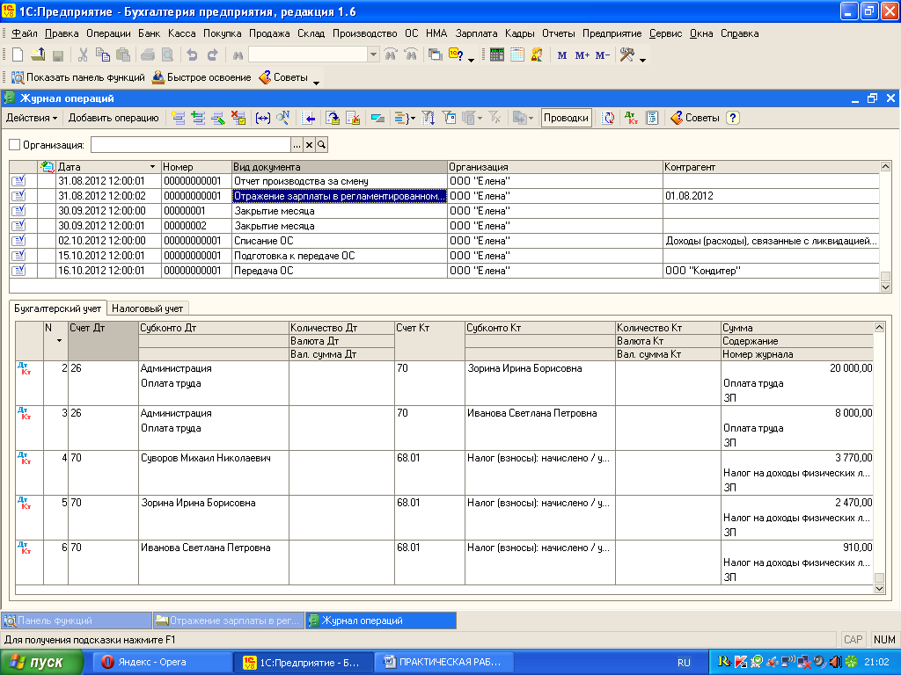
Task: Click the Edit record pencil icon
Action: pyautogui.click(x=218, y=119)
